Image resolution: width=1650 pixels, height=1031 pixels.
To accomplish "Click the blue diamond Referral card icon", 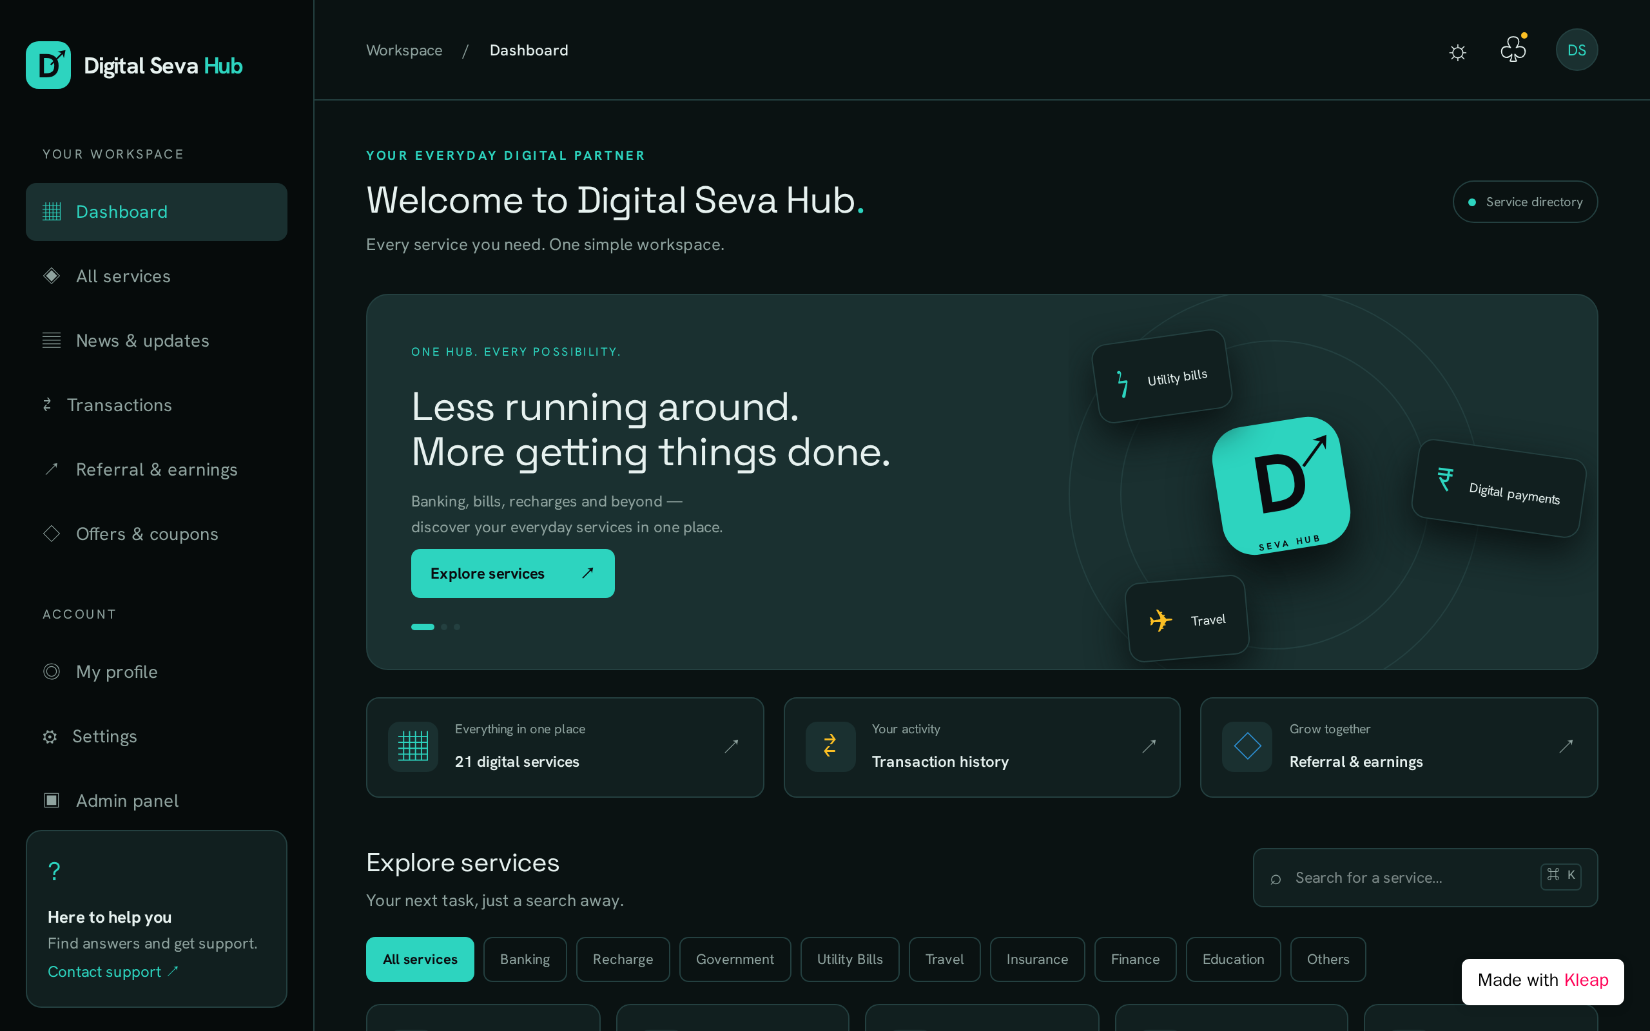I will pyautogui.click(x=1247, y=747).
